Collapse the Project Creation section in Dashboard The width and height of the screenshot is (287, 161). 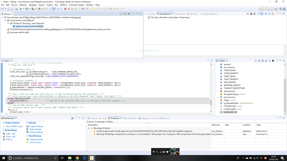point(3,123)
